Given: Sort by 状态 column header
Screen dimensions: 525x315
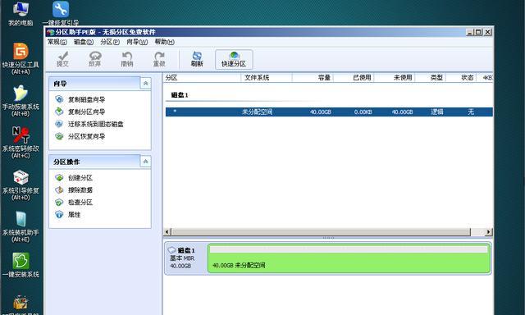Looking at the screenshot, I should click(461, 78).
